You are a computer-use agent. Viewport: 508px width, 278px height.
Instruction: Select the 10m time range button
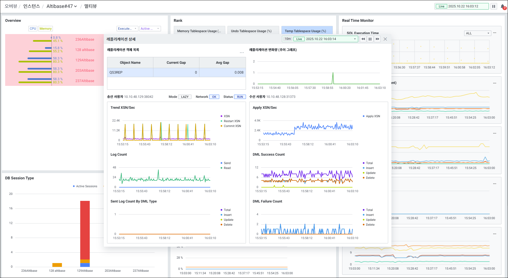(x=288, y=39)
